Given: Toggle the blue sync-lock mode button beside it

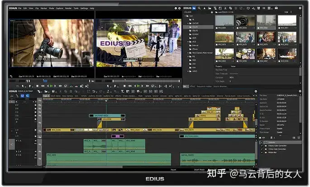Looking at the screenshot, I should 28,96.
